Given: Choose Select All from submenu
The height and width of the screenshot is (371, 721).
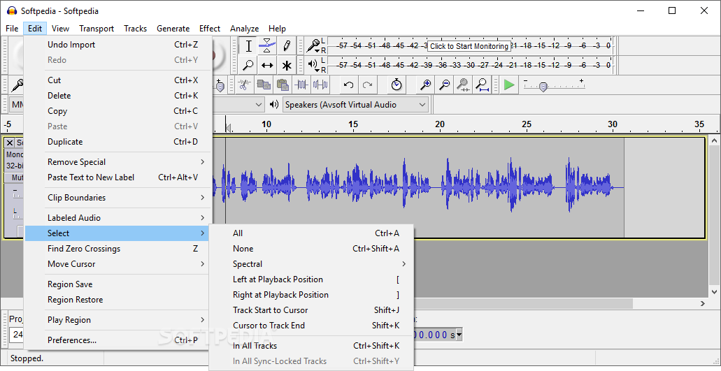Looking at the screenshot, I should [x=312, y=233].
